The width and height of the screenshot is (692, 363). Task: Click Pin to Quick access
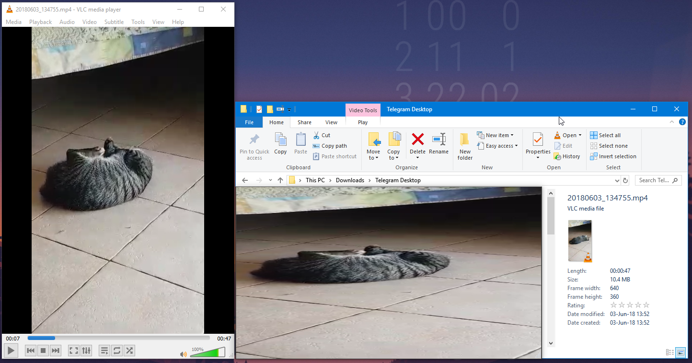pyautogui.click(x=254, y=147)
